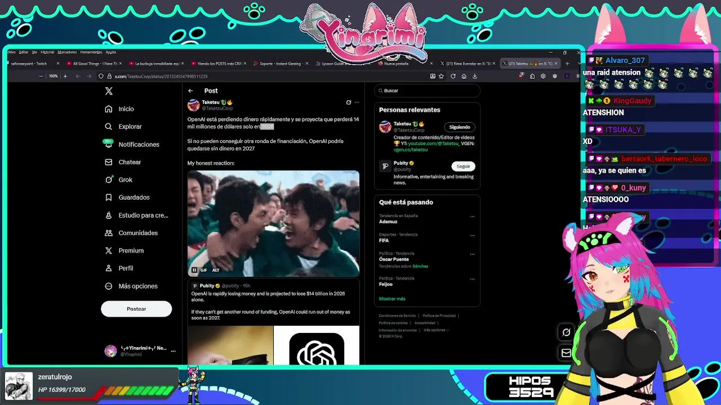Open the youtube.com/@Taketsu_ link

click(x=433, y=143)
